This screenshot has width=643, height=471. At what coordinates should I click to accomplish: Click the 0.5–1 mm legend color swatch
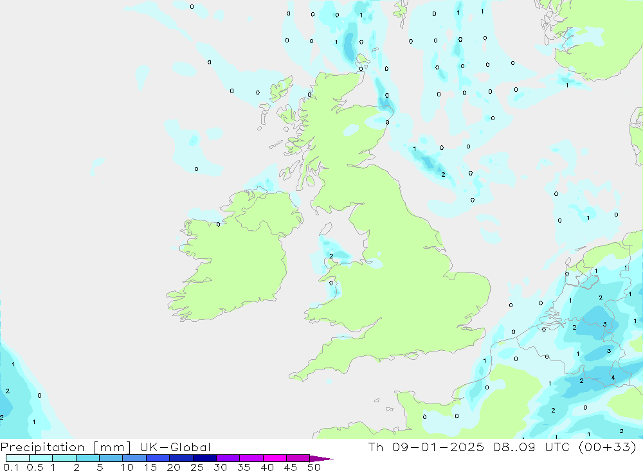point(41,458)
